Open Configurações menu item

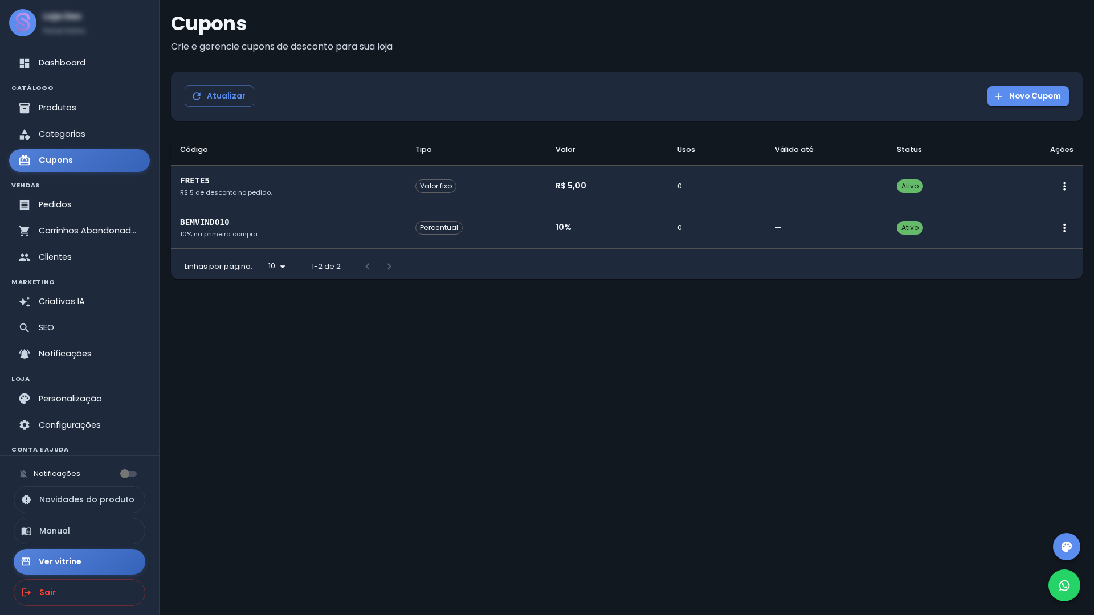click(79, 425)
